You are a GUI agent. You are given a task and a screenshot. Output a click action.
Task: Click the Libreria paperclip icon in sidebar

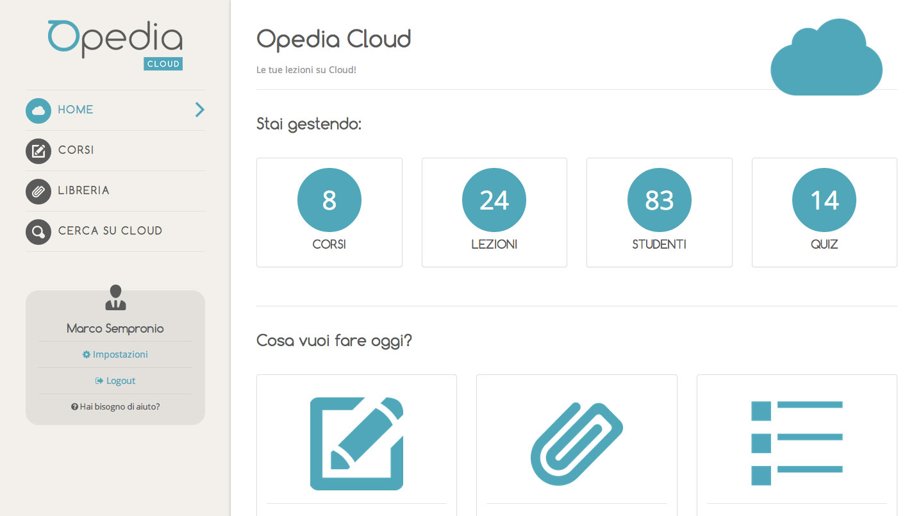pyautogui.click(x=38, y=191)
